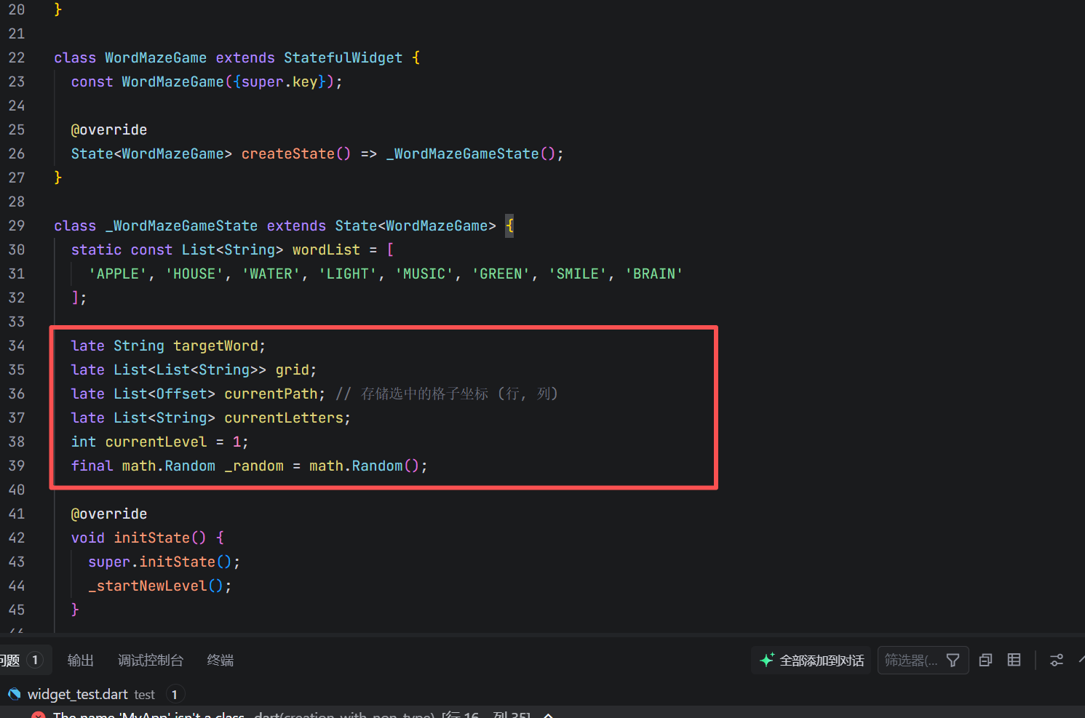1085x718 pixels.
Task: Click the grid variable name on line 35
Action: pyautogui.click(x=293, y=370)
